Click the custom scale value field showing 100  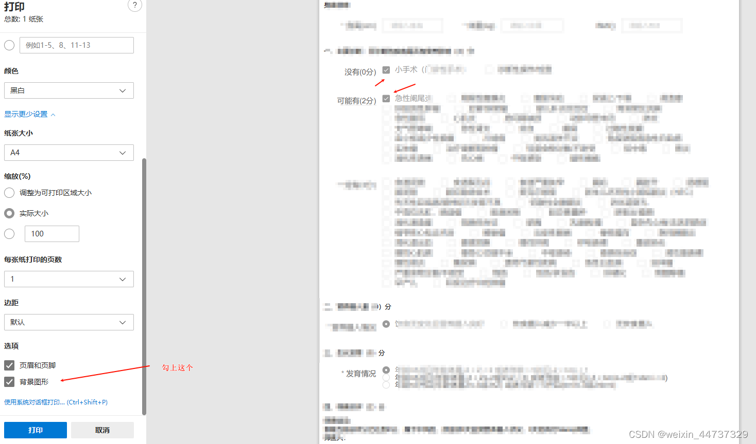pos(51,234)
